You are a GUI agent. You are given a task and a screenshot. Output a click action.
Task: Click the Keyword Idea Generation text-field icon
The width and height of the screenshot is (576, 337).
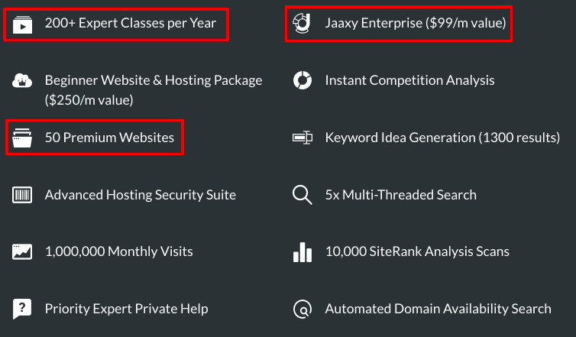[x=303, y=138]
